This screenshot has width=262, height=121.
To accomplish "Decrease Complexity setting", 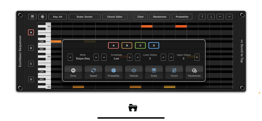I will point(104,57).
